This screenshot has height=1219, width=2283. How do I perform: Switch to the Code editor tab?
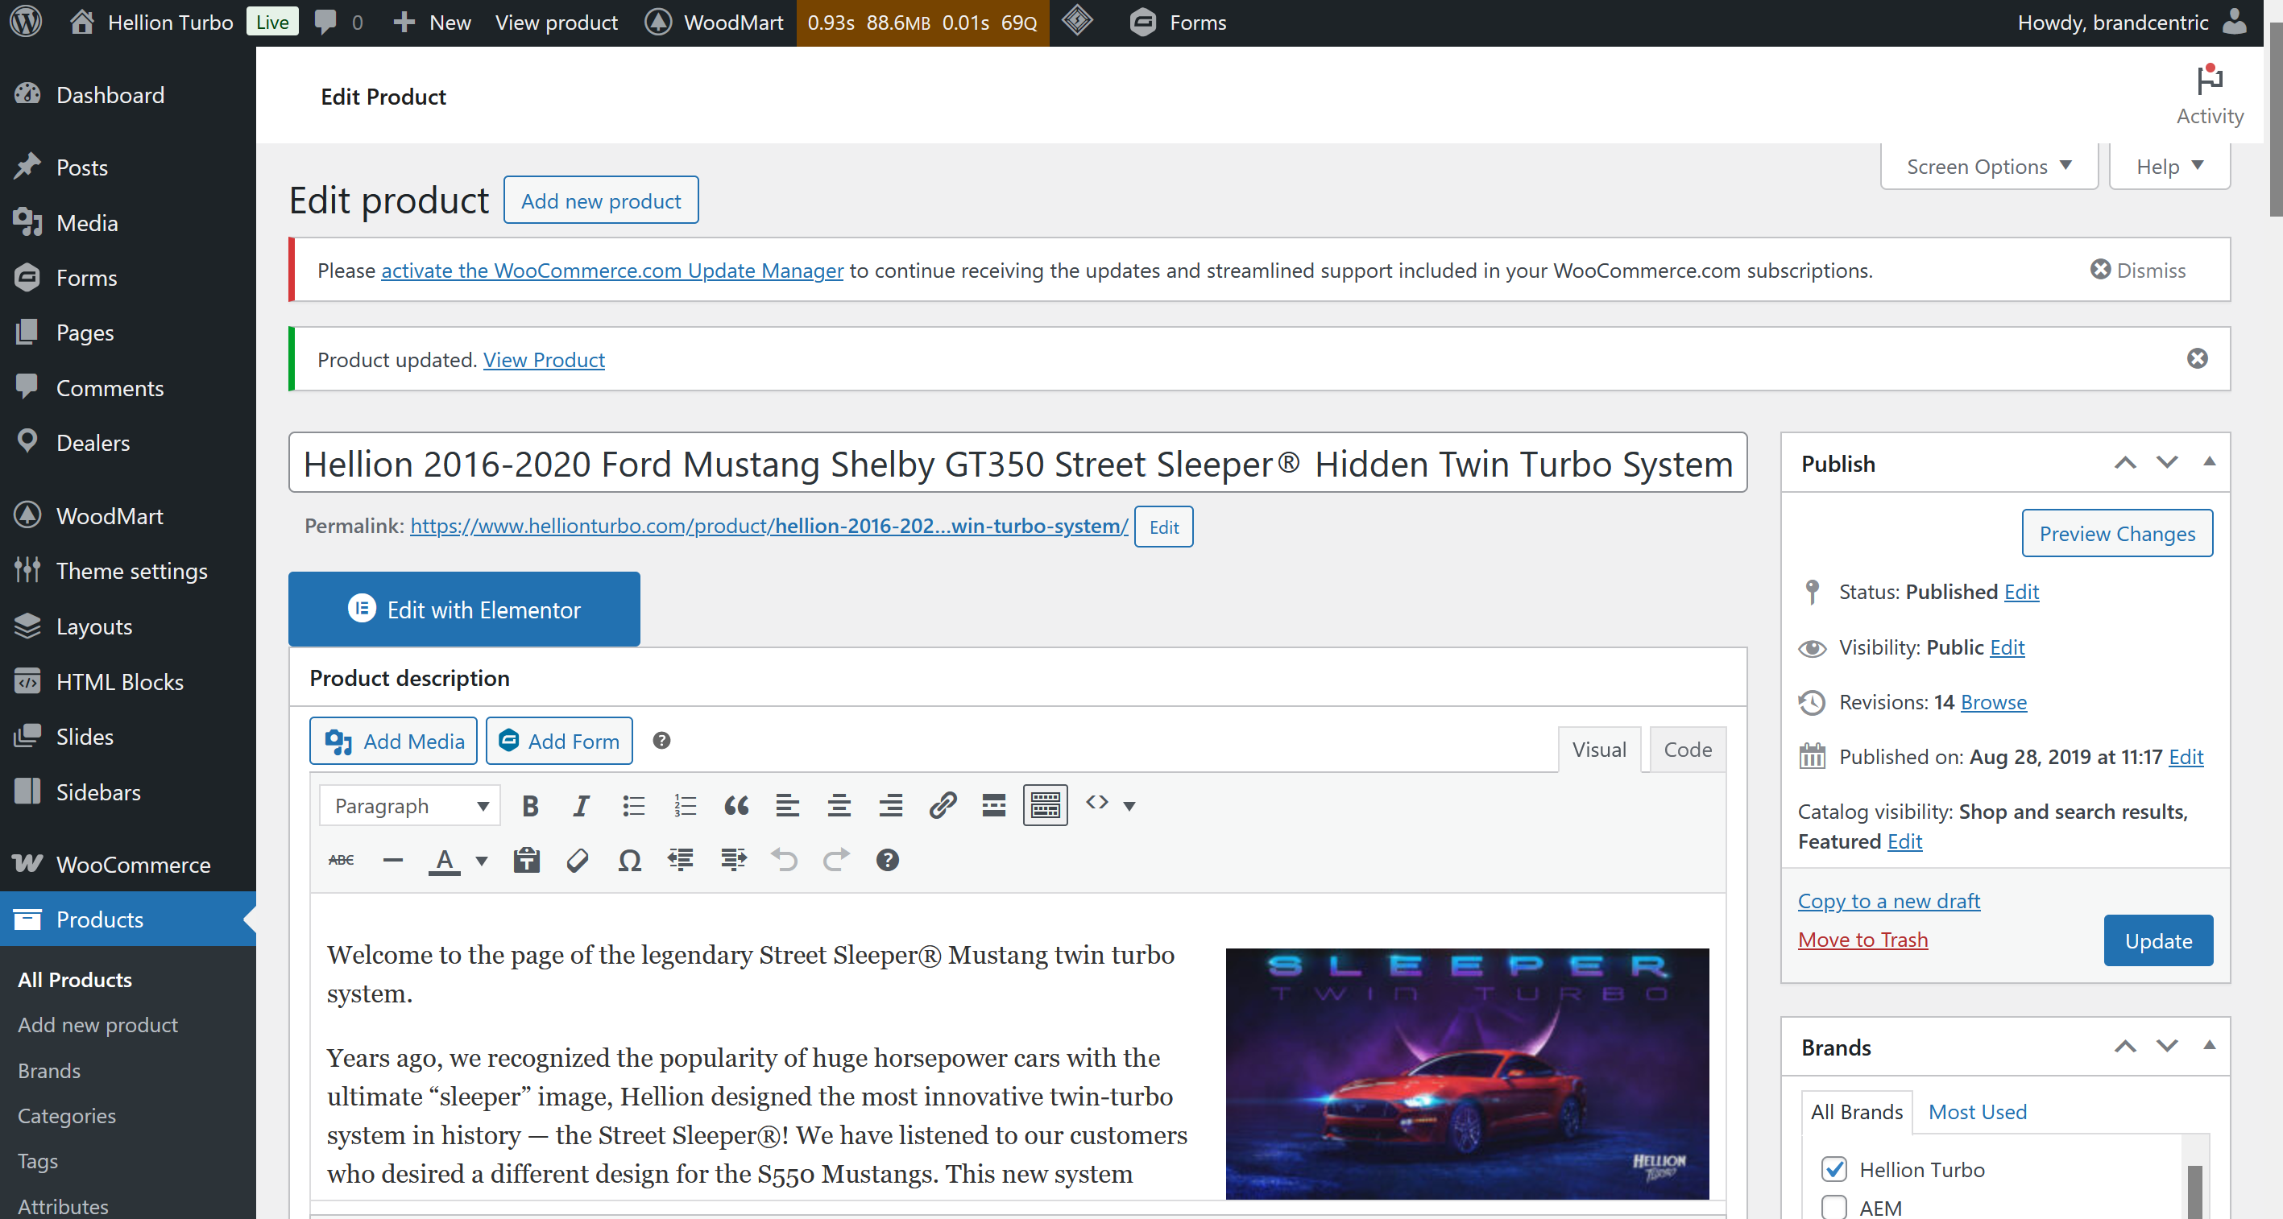(x=1688, y=750)
